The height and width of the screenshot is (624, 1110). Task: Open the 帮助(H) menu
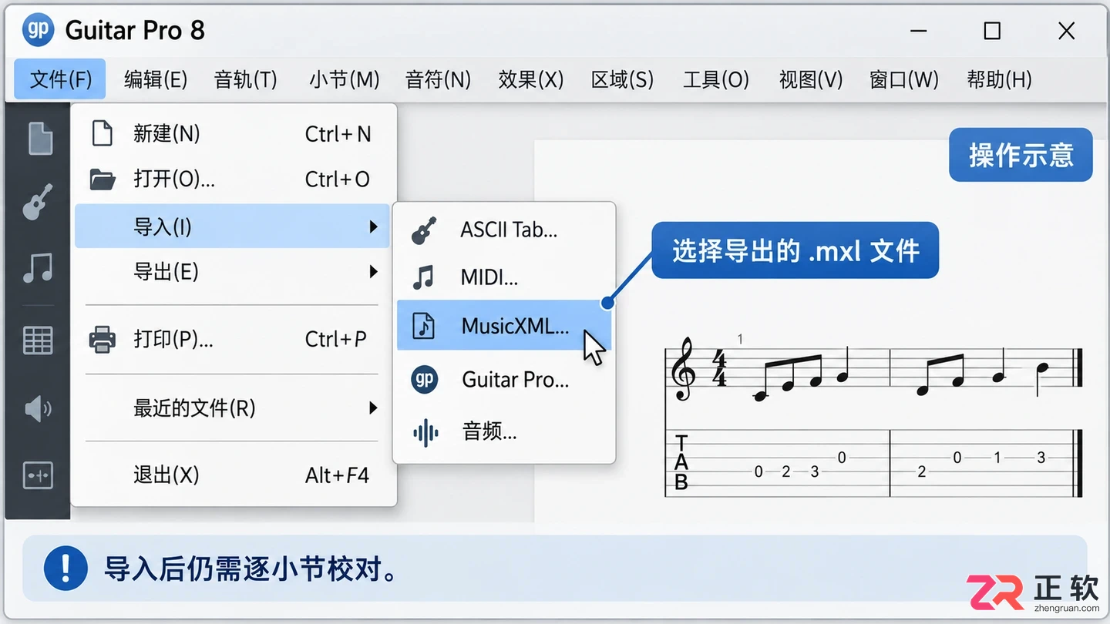pyautogui.click(x=998, y=79)
